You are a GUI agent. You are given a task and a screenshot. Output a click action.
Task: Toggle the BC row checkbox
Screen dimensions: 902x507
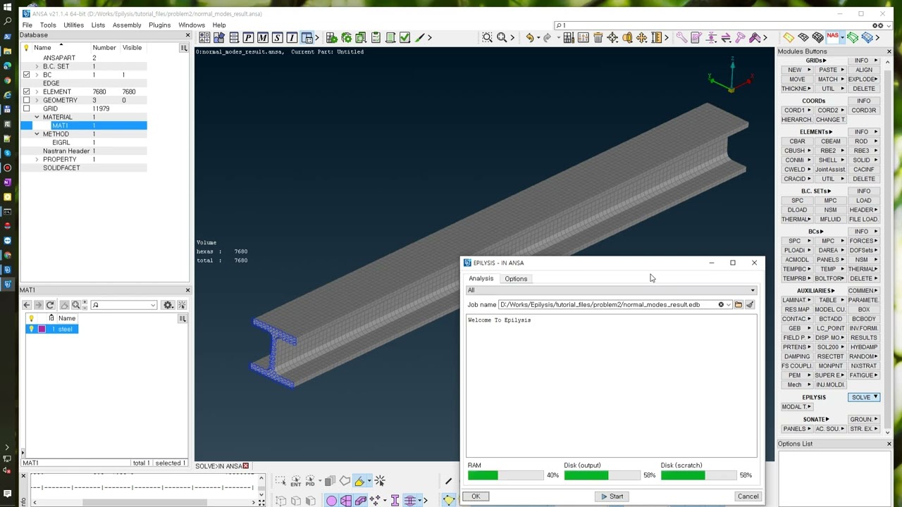point(27,75)
